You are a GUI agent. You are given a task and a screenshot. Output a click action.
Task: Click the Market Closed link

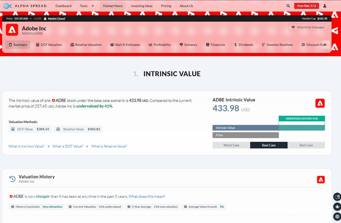click(x=57, y=19)
